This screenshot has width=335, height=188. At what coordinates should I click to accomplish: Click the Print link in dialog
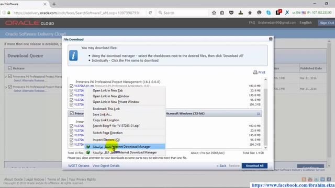coord(262,72)
